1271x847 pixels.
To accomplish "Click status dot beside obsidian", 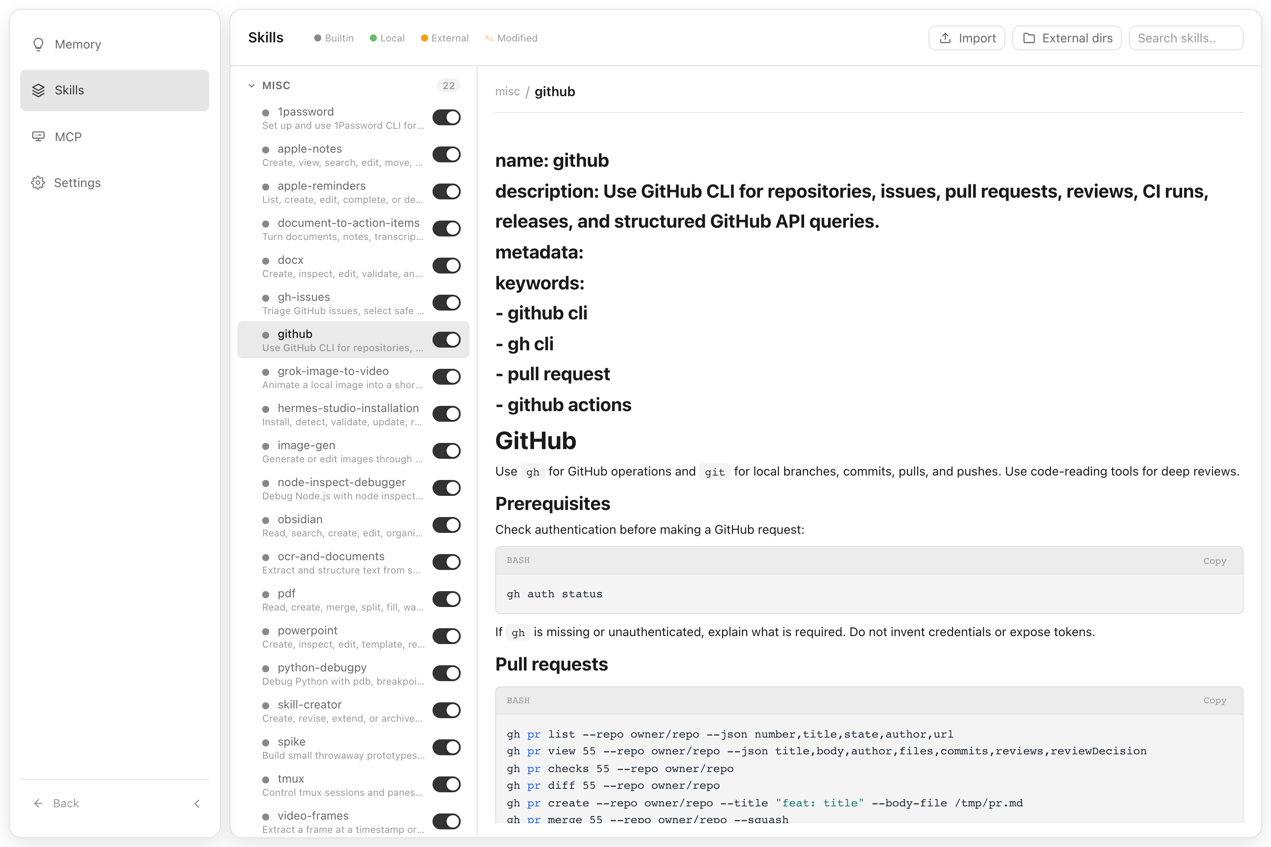I will pos(265,520).
